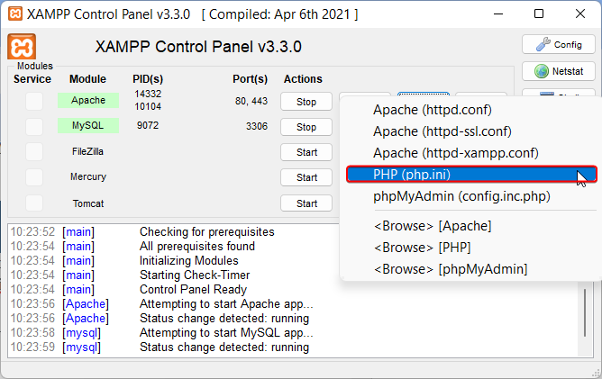This screenshot has width=602, height=379.
Task: Stop the Apache module
Action: pyautogui.click(x=306, y=102)
